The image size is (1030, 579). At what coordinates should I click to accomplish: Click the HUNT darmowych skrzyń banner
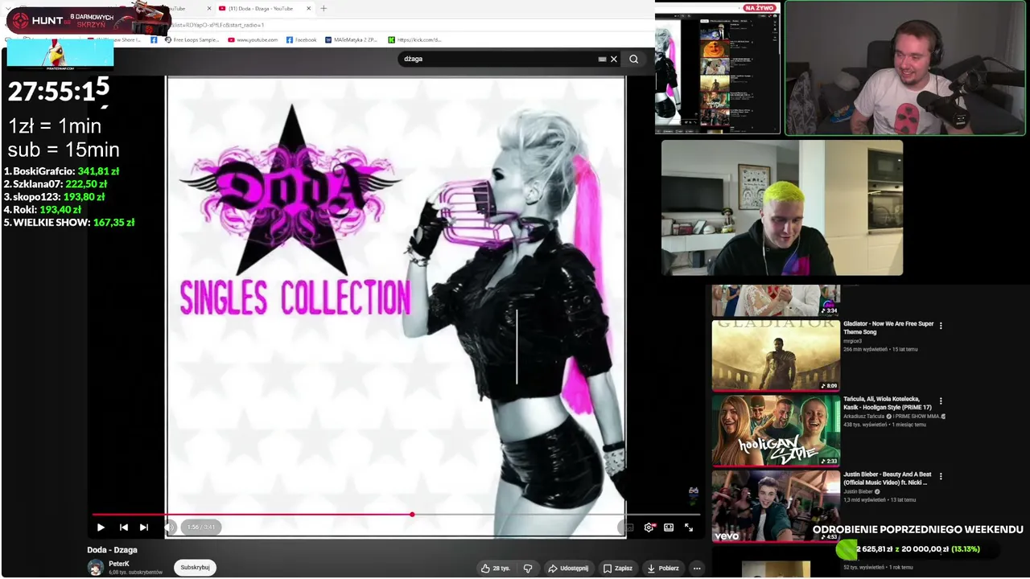click(x=87, y=19)
